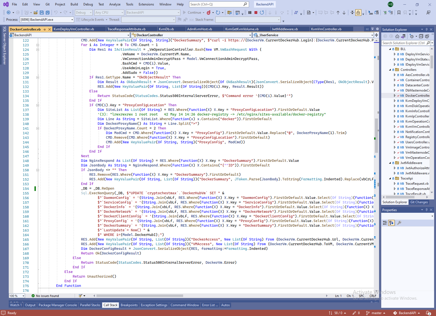The image size is (436, 316).
Task: Open the Output window tab
Action: click(x=30, y=305)
